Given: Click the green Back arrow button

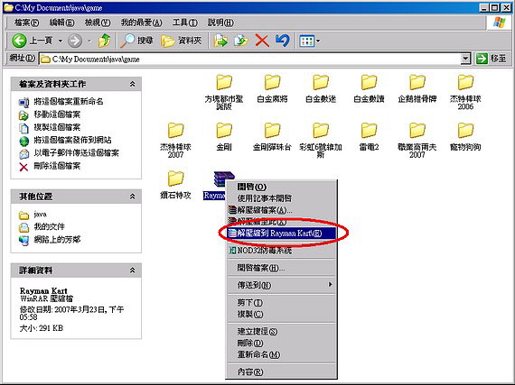Looking at the screenshot, I should point(19,41).
